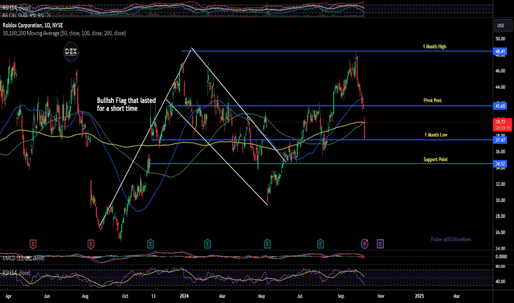Screen dimensions: 514x303
Task: Click the Jul label on the time axis
Action: click(299, 296)
